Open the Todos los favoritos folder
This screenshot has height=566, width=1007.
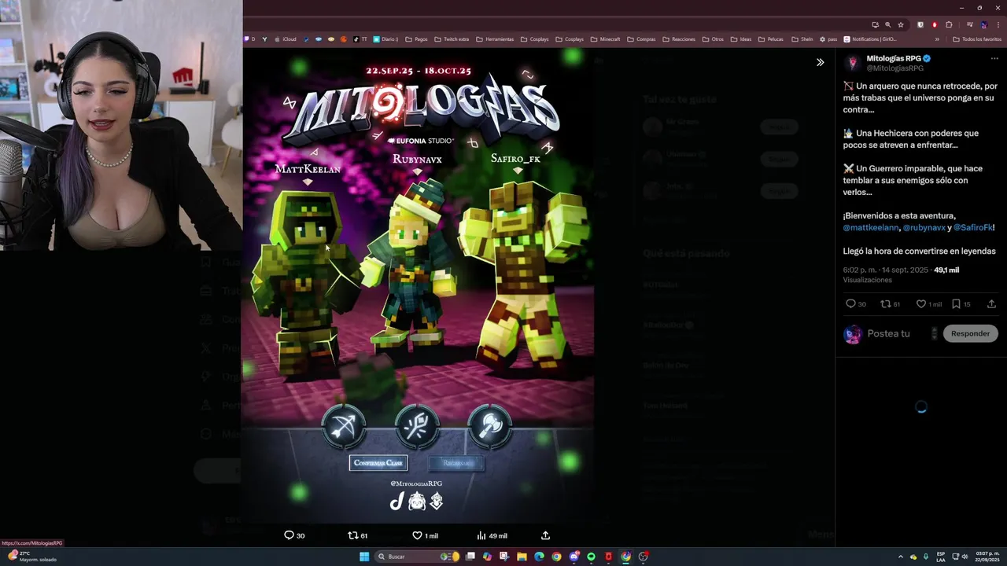(x=977, y=39)
